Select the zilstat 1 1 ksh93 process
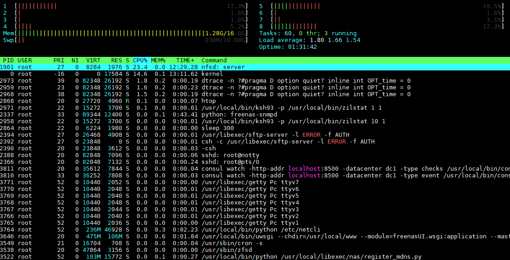The image size is (510, 260). (x=255, y=108)
